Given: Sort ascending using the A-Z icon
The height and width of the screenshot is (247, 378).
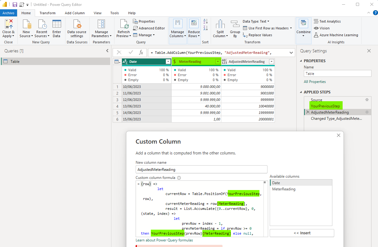Looking at the screenshot, I should tap(205, 21).
